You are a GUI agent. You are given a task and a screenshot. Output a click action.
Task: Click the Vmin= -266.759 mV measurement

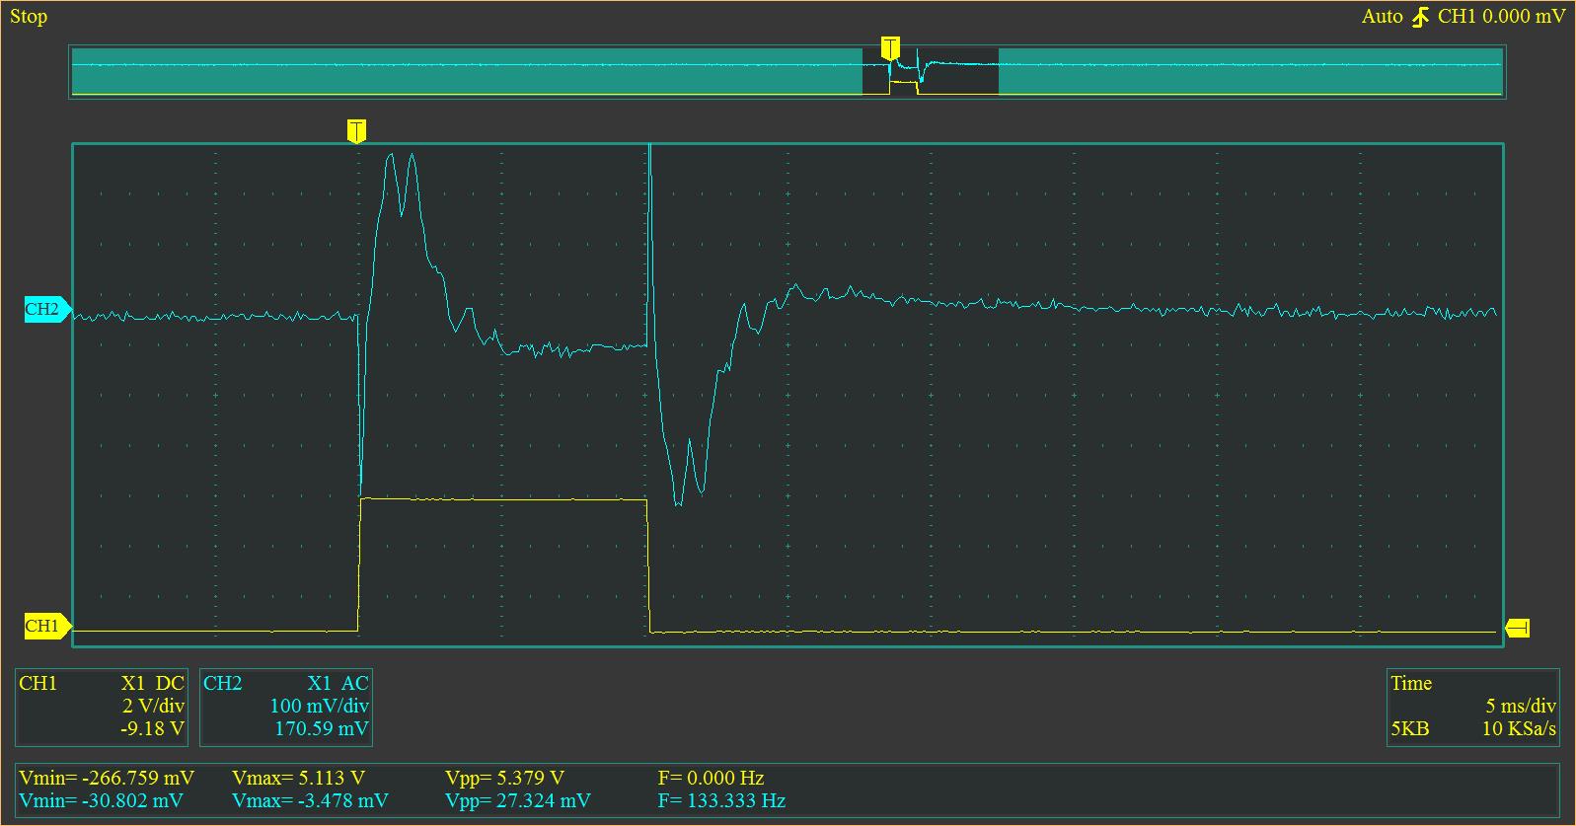(107, 778)
